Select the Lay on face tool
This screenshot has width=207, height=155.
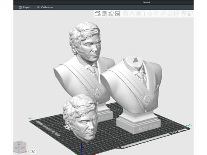click(170, 14)
